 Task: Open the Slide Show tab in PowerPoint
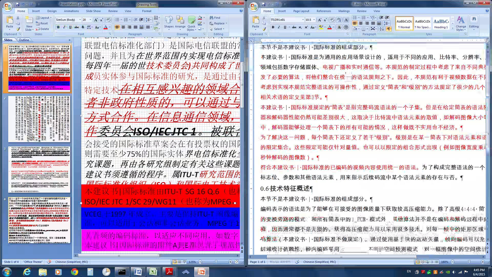[x=93, y=11]
